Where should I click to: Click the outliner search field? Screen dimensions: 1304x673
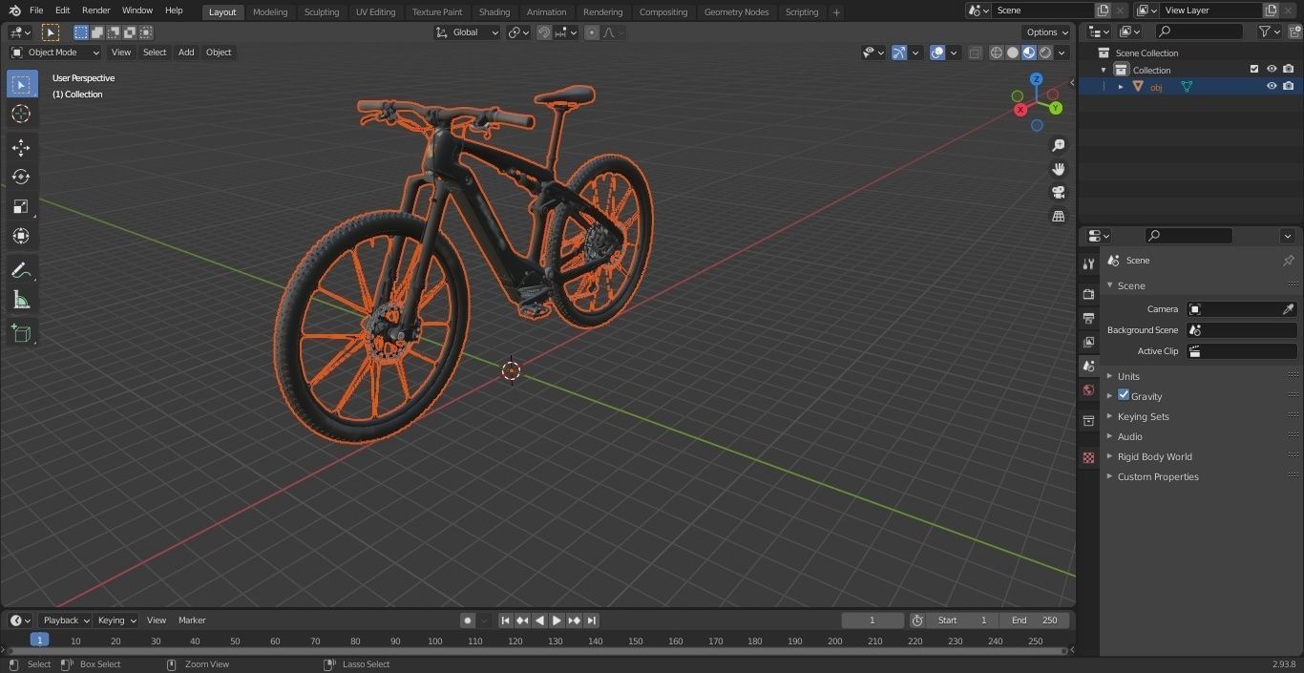coord(1198,32)
